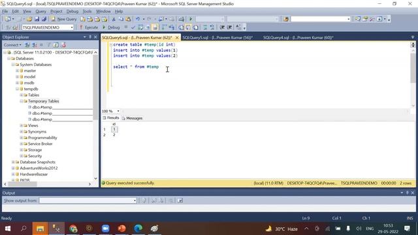Collapse the Temporary Tables folder
Viewport: 418px width, 235px height.
click(x=21, y=101)
